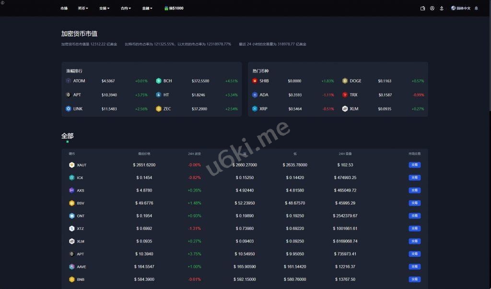Expand the 交易 dropdown in navigation
This screenshot has width=491, height=289.
click(104, 8)
